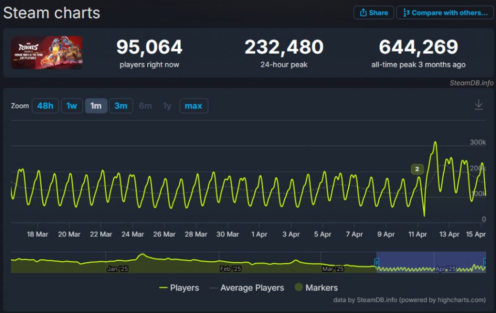Click Jan '25 in the navigator timeline
496x313 pixels.
pos(117,269)
